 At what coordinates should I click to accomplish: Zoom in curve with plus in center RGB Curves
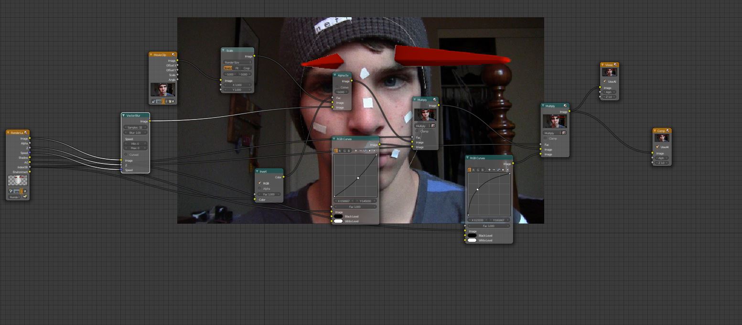[x=356, y=151]
